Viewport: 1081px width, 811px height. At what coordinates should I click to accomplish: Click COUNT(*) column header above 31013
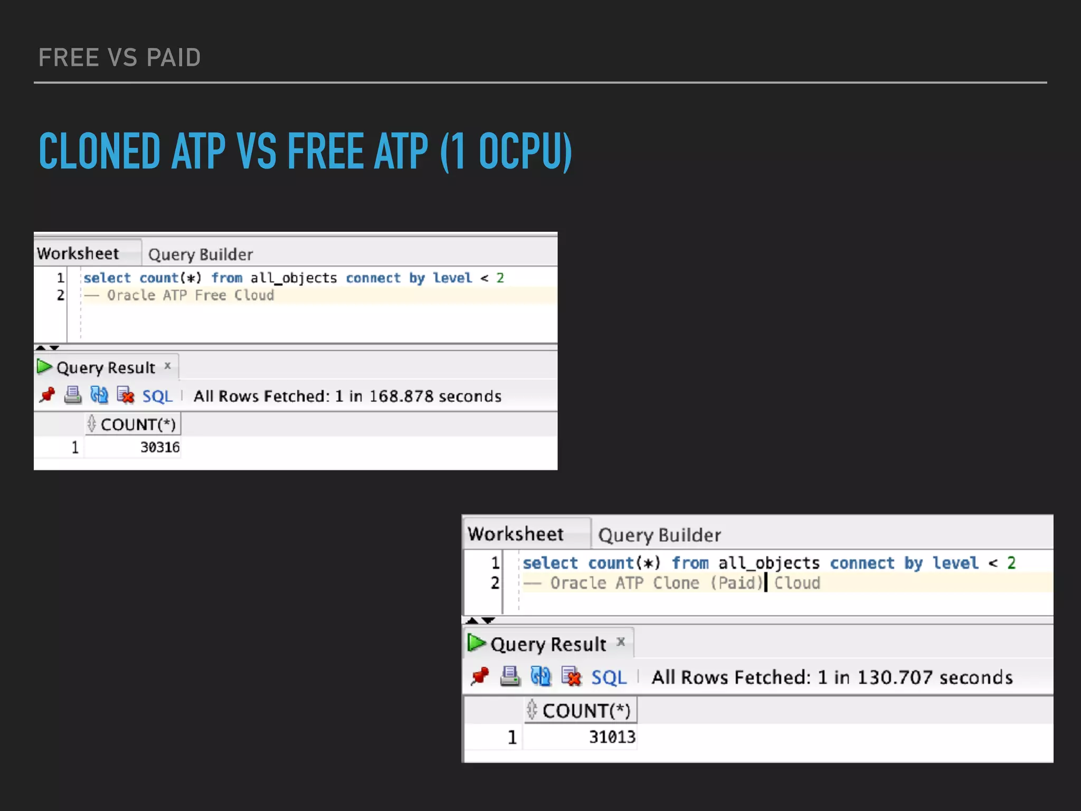[x=581, y=711]
